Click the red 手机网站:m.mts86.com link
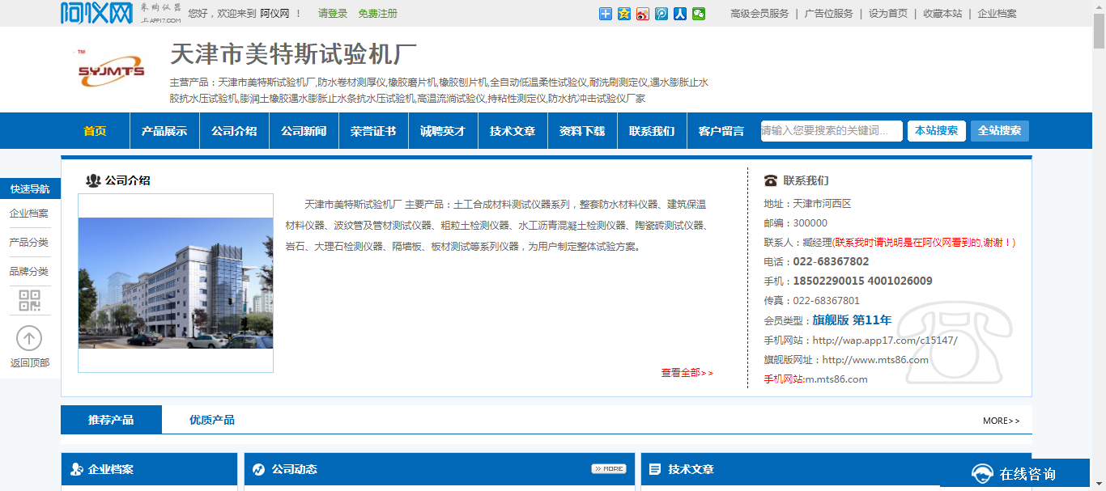1106x491 pixels. pyautogui.click(x=815, y=379)
